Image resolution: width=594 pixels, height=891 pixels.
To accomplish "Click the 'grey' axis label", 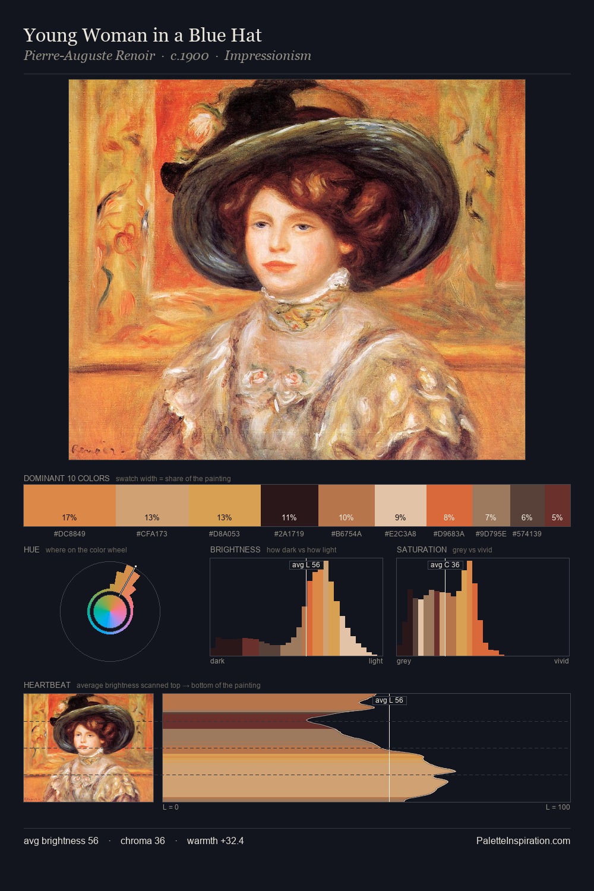I will (x=404, y=661).
